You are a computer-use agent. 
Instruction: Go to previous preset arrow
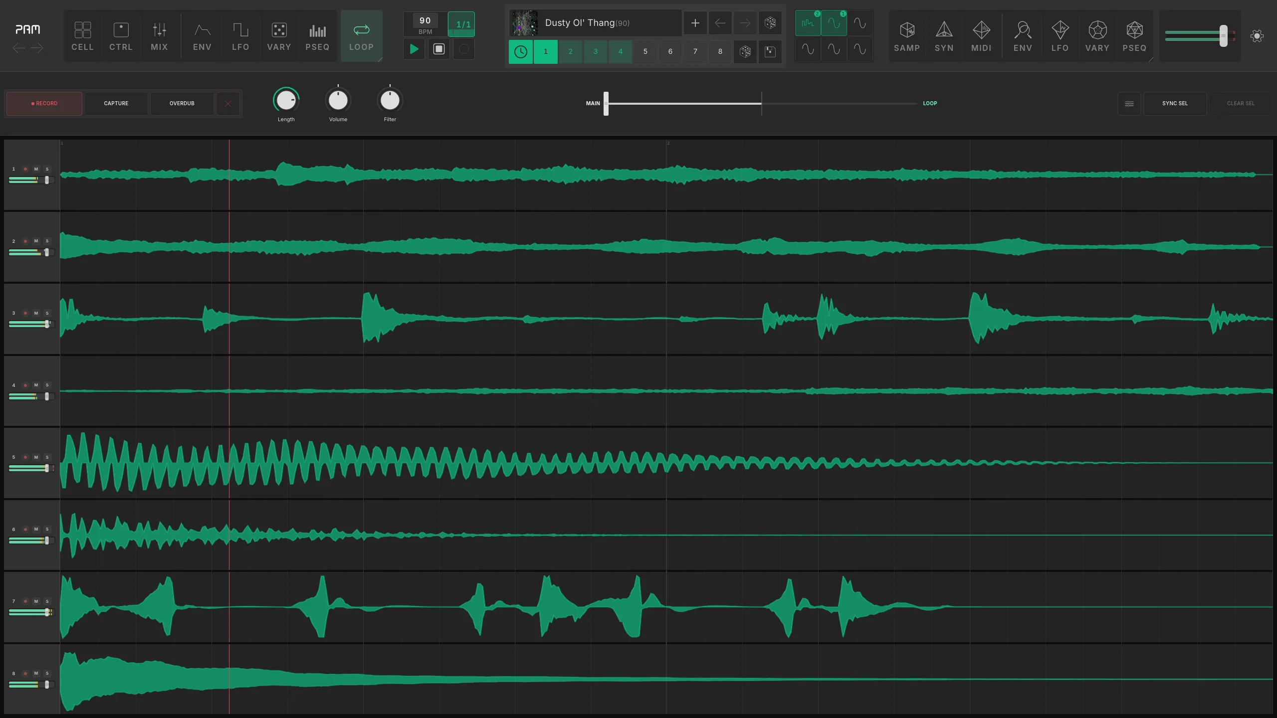(720, 23)
